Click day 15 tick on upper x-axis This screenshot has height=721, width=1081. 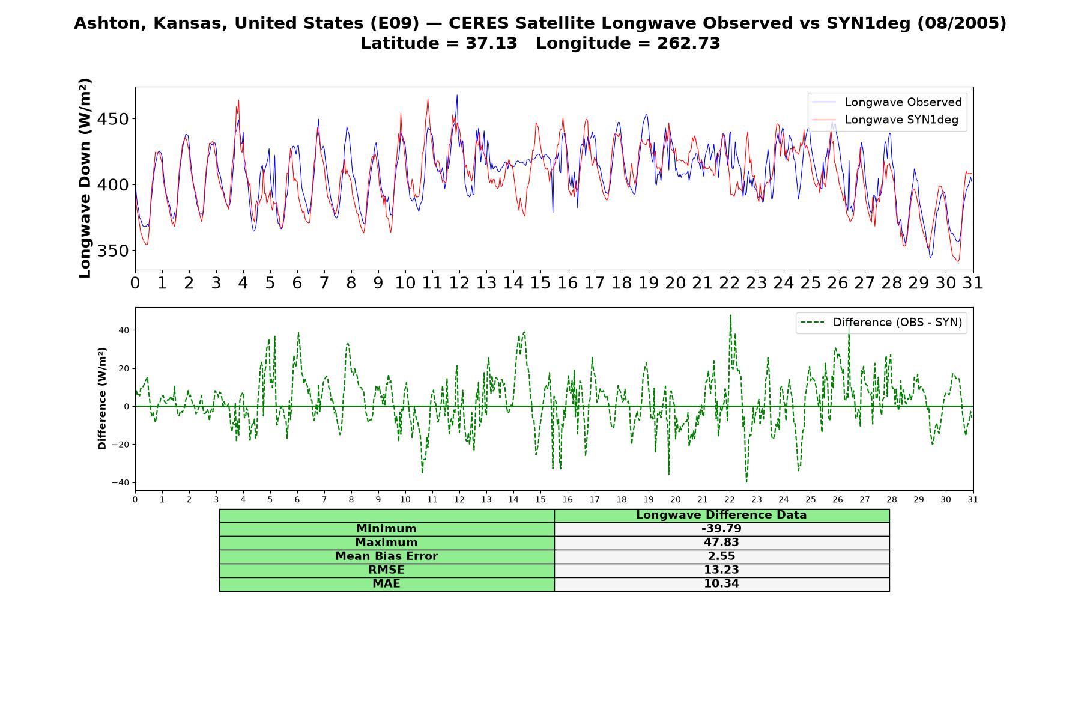tap(540, 283)
